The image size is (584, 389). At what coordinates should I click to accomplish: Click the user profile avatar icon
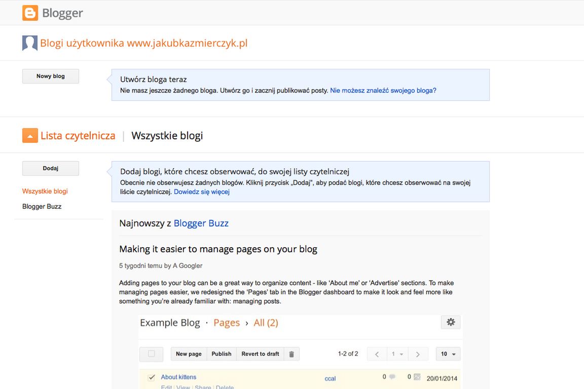[x=30, y=43]
